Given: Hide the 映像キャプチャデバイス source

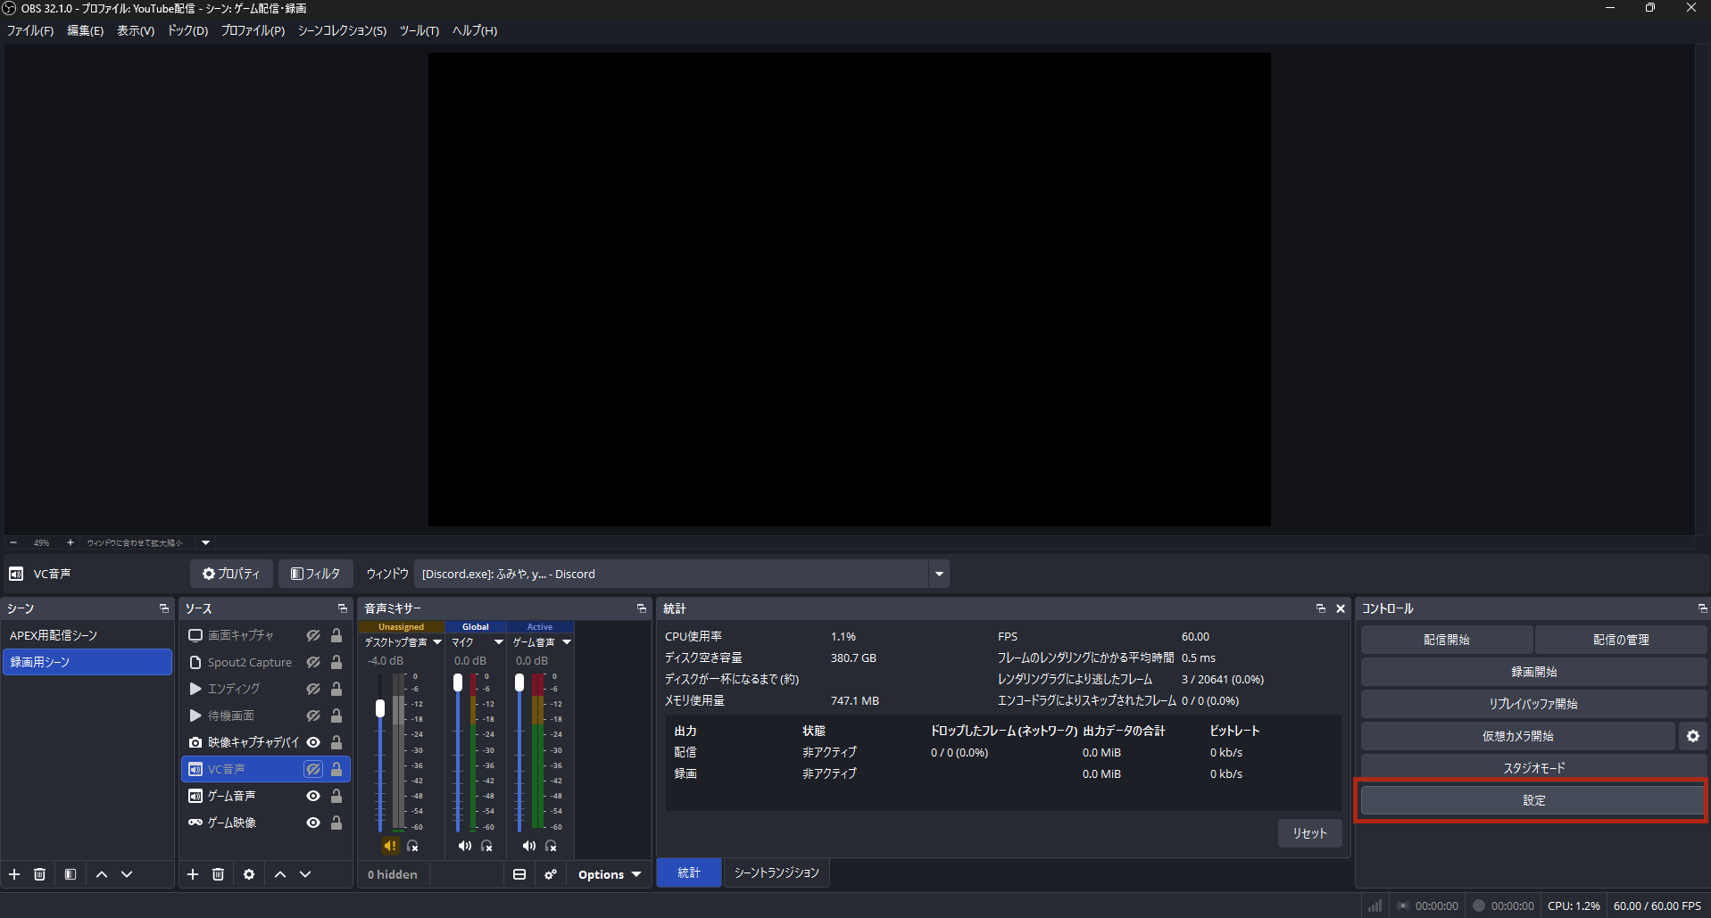Looking at the screenshot, I should coord(313,742).
